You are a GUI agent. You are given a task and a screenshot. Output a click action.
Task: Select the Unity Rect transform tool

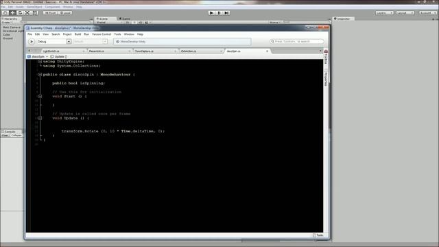[x=35, y=13]
